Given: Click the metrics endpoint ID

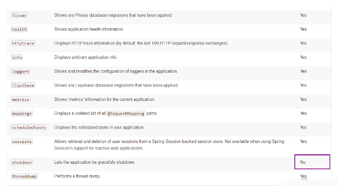Looking at the screenshot, I should 20,99.
